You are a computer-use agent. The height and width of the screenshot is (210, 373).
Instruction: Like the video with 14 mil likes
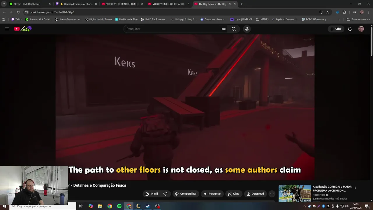click(x=151, y=194)
